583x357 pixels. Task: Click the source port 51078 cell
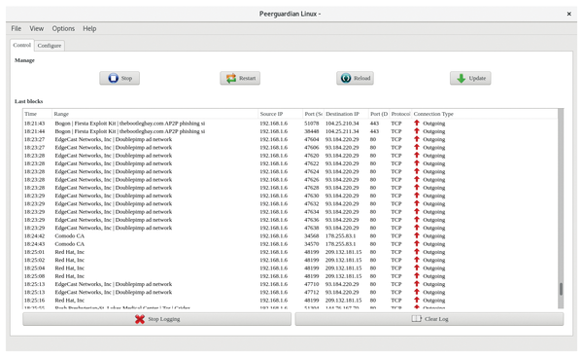[x=312, y=124]
